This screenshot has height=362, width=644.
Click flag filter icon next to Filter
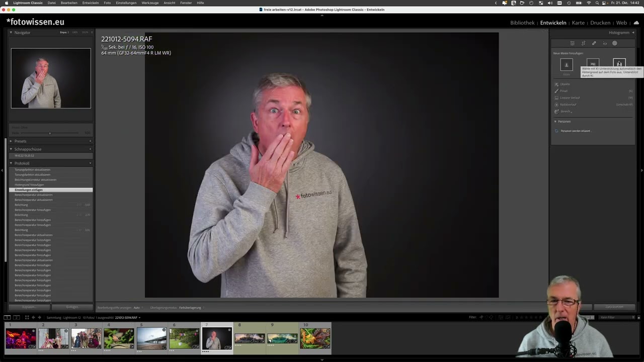pyautogui.click(x=481, y=318)
